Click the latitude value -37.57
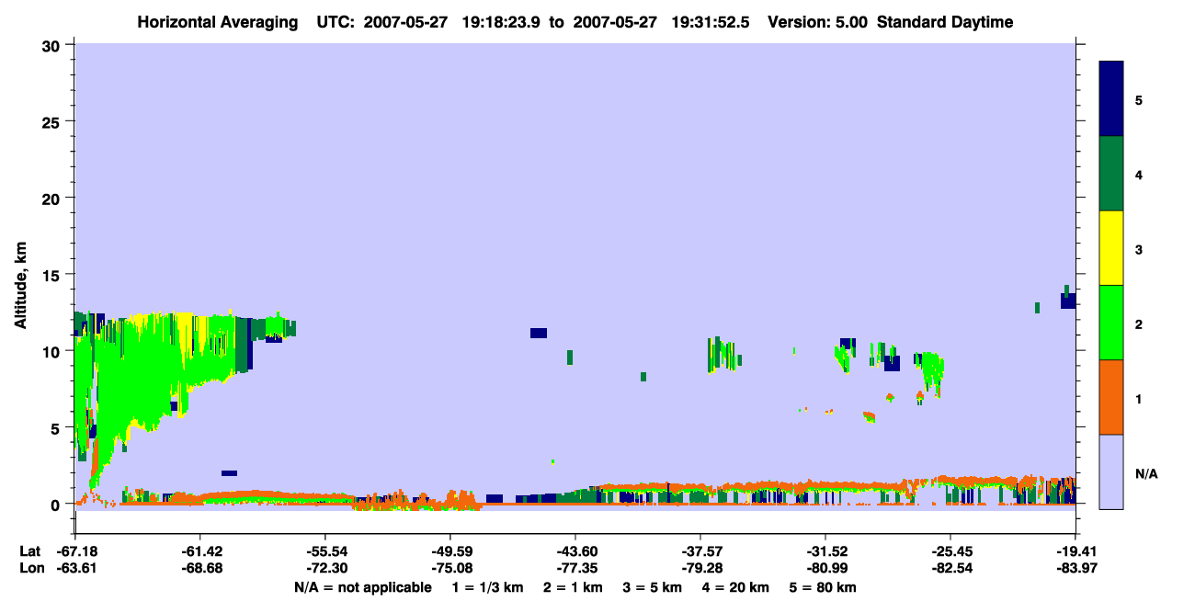 700,551
